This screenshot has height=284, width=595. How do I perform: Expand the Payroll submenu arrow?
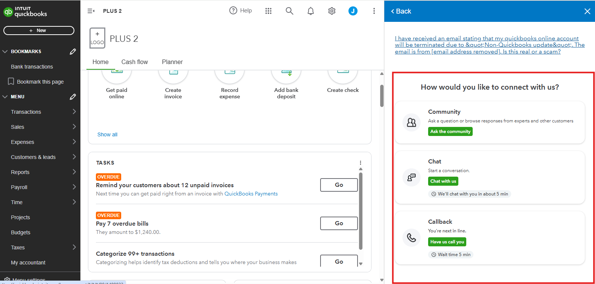point(74,187)
